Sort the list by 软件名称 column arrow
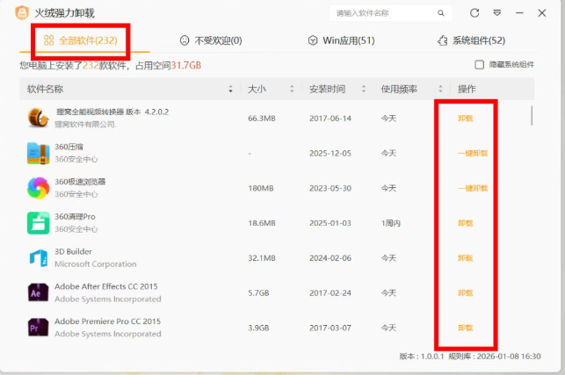Viewport: 565px width, 375px height. 230,90
